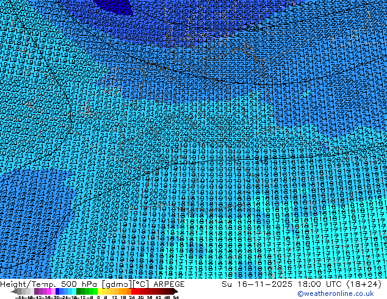The width and height of the screenshot is (387, 299).
Task: Click the '500 hPa' level label
Action: (80, 284)
